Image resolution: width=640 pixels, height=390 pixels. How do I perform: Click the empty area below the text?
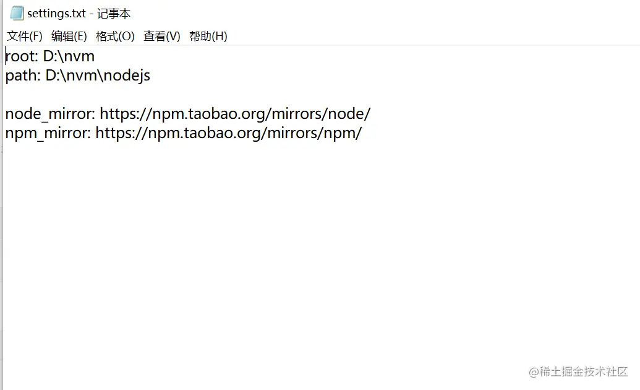318,253
